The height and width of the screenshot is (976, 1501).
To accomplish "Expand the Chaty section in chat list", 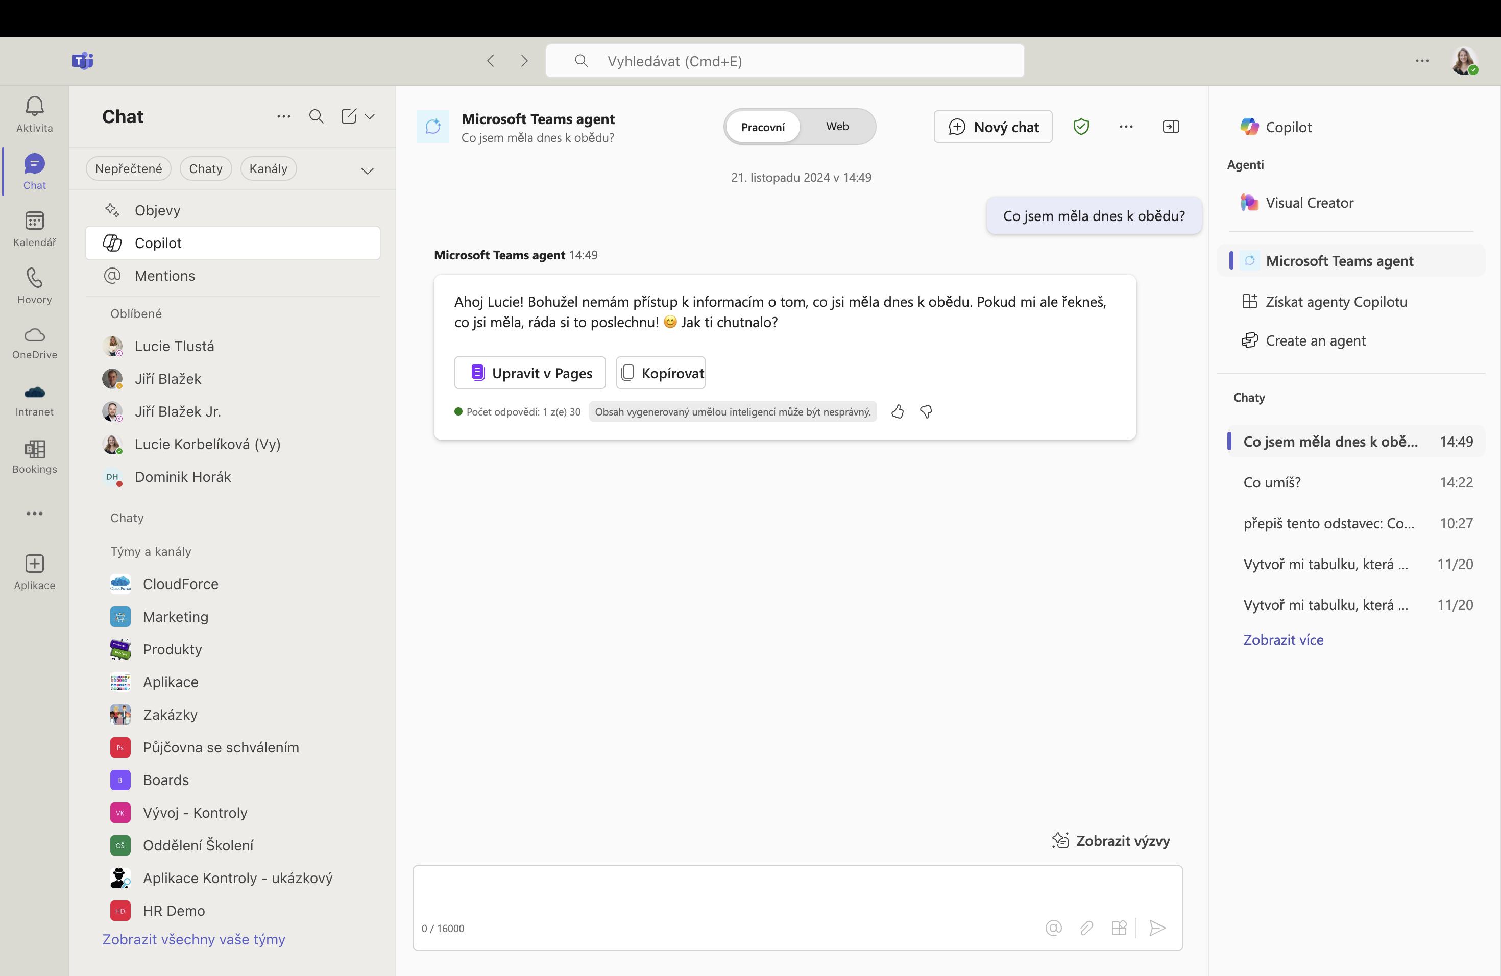I will click(127, 518).
